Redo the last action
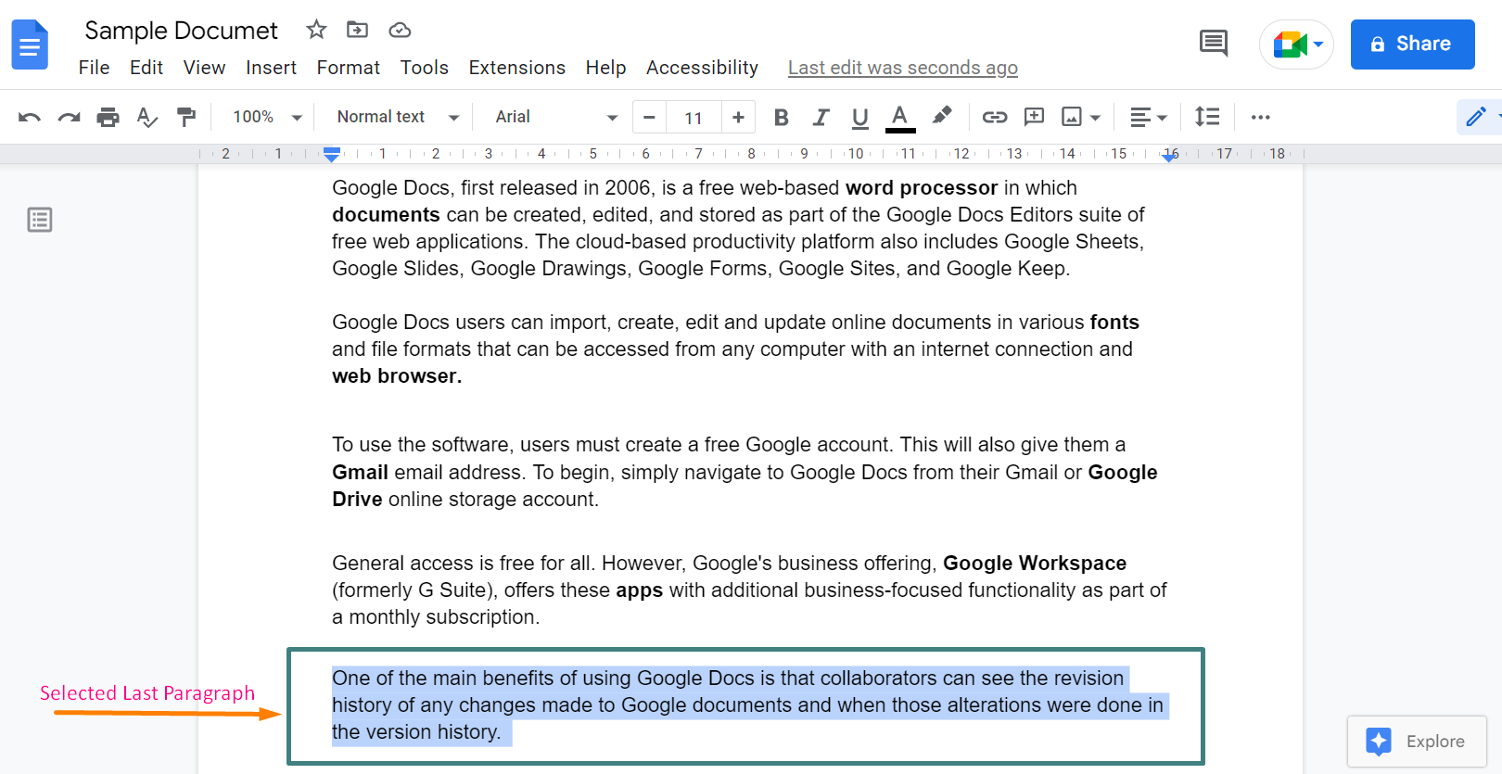The width and height of the screenshot is (1502, 774). point(69,117)
